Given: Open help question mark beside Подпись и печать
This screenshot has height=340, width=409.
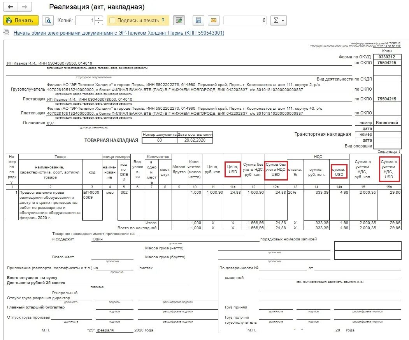Looking at the screenshot, I should coord(163,20).
